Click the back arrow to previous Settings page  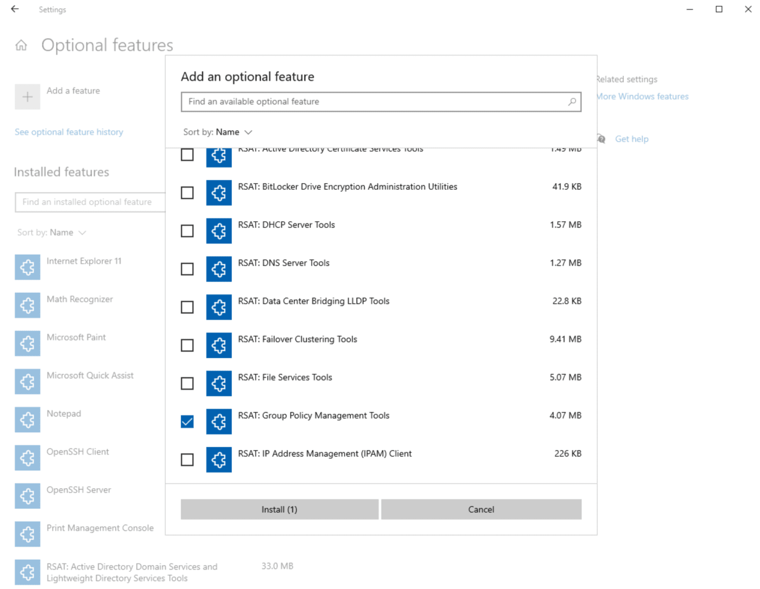pyautogui.click(x=14, y=9)
